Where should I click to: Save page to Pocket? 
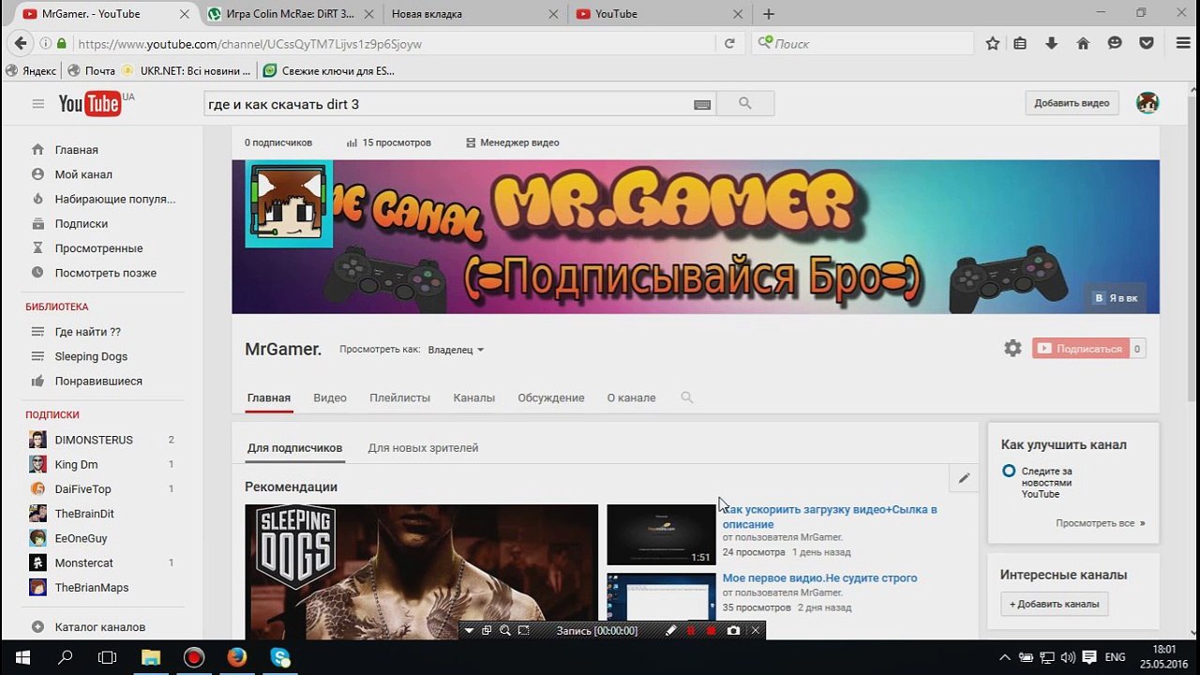1147,43
